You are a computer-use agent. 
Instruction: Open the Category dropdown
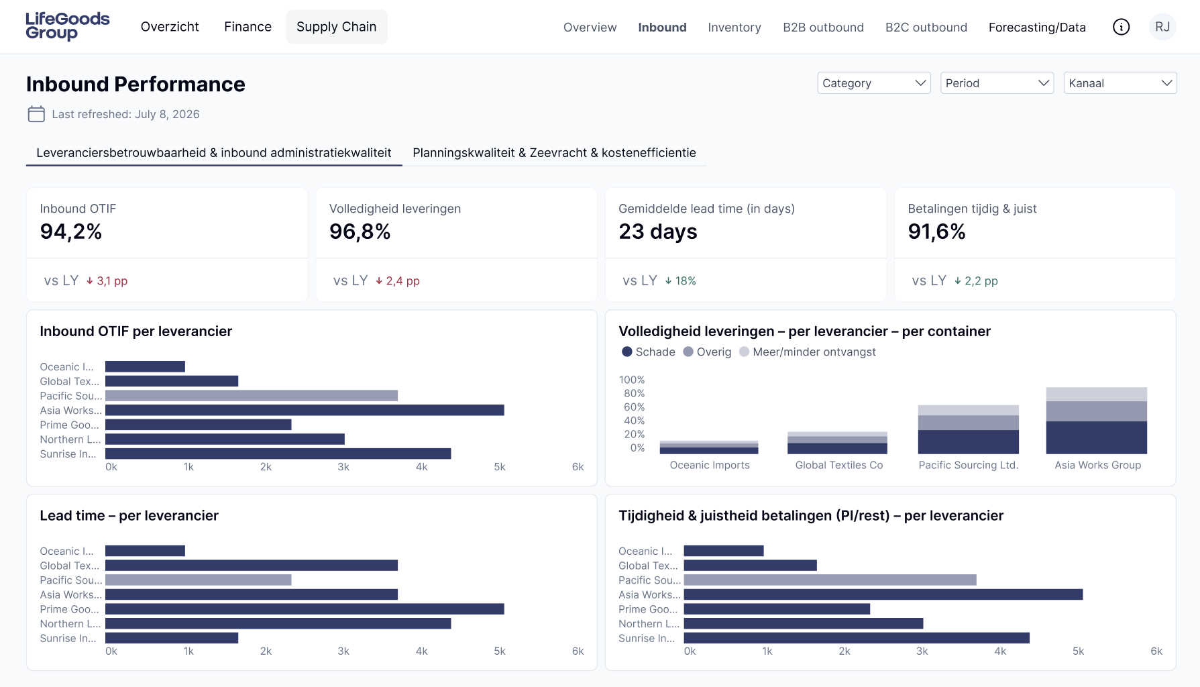874,83
